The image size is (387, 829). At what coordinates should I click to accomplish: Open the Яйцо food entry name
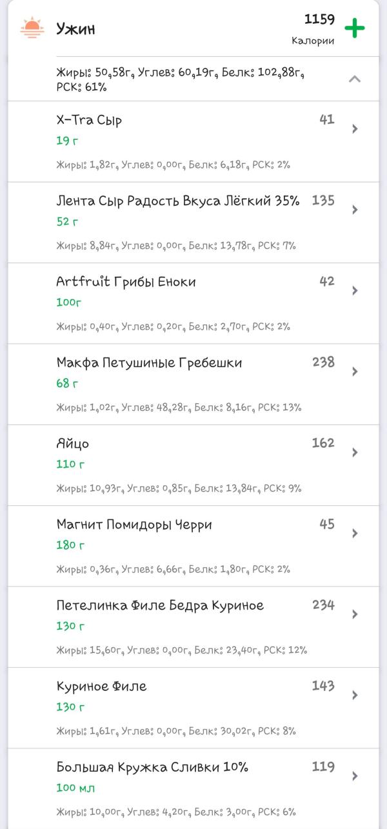coord(73,444)
